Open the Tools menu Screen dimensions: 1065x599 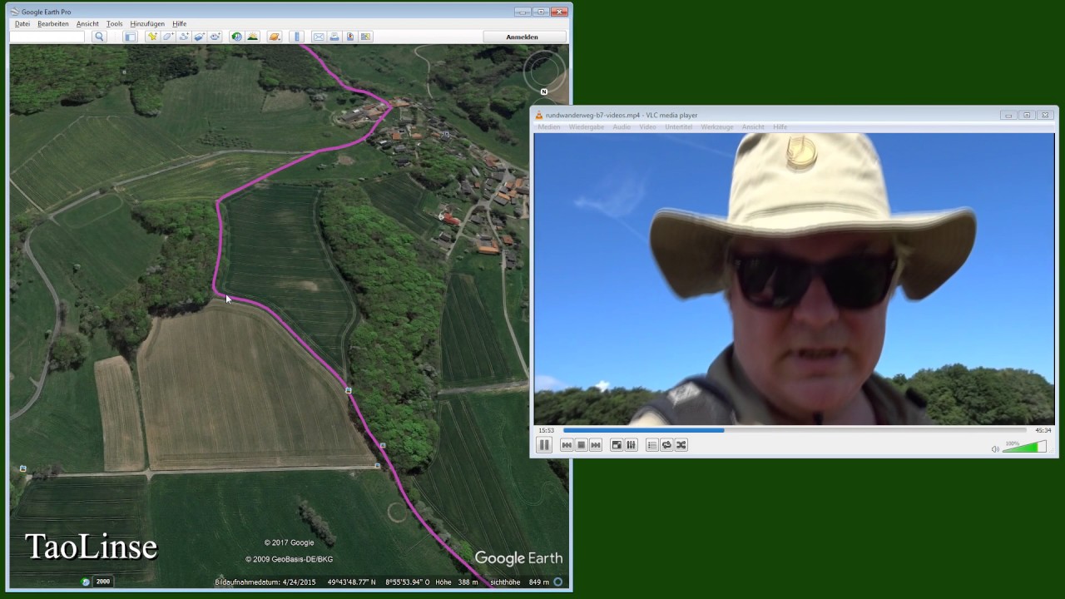click(x=115, y=23)
